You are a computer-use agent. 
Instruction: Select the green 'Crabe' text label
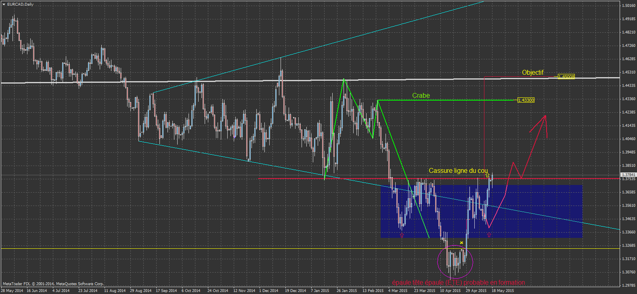[421, 96]
